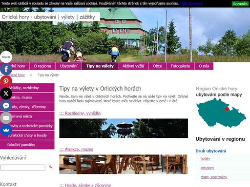Click the Vyhledávání search input field
The width and height of the screenshot is (250, 187).
click(x=23, y=168)
